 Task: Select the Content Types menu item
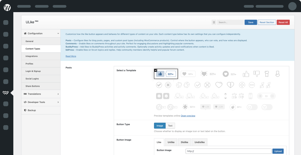click(41, 49)
